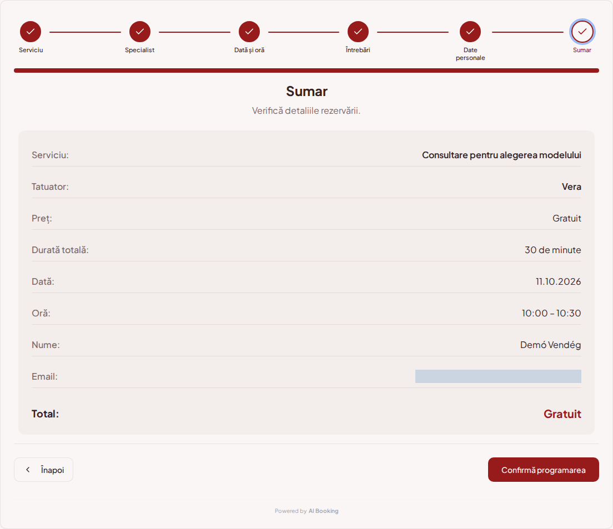Select the Dată și oră step circle
Screen dimensions: 613x529
pyautogui.click(x=249, y=32)
